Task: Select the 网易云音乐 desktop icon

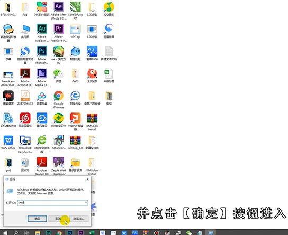Action: tap(25, 120)
